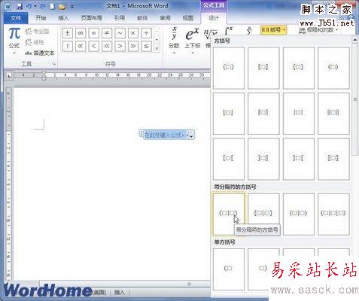Insert the much-less-than ≪ symbol
The image size is (359, 301).
click(x=107, y=46)
